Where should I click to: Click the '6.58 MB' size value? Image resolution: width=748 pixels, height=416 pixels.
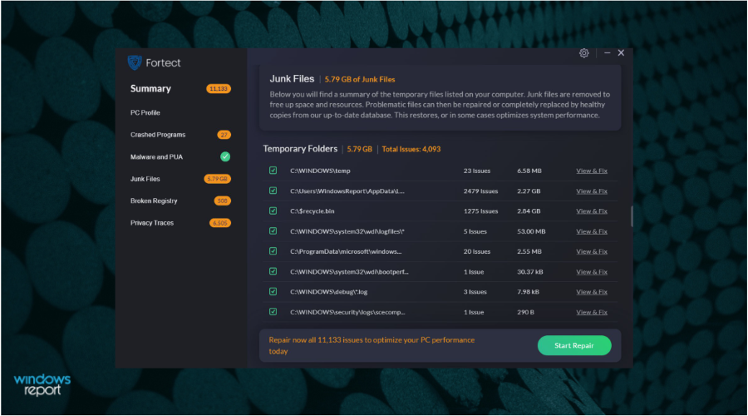pos(529,171)
